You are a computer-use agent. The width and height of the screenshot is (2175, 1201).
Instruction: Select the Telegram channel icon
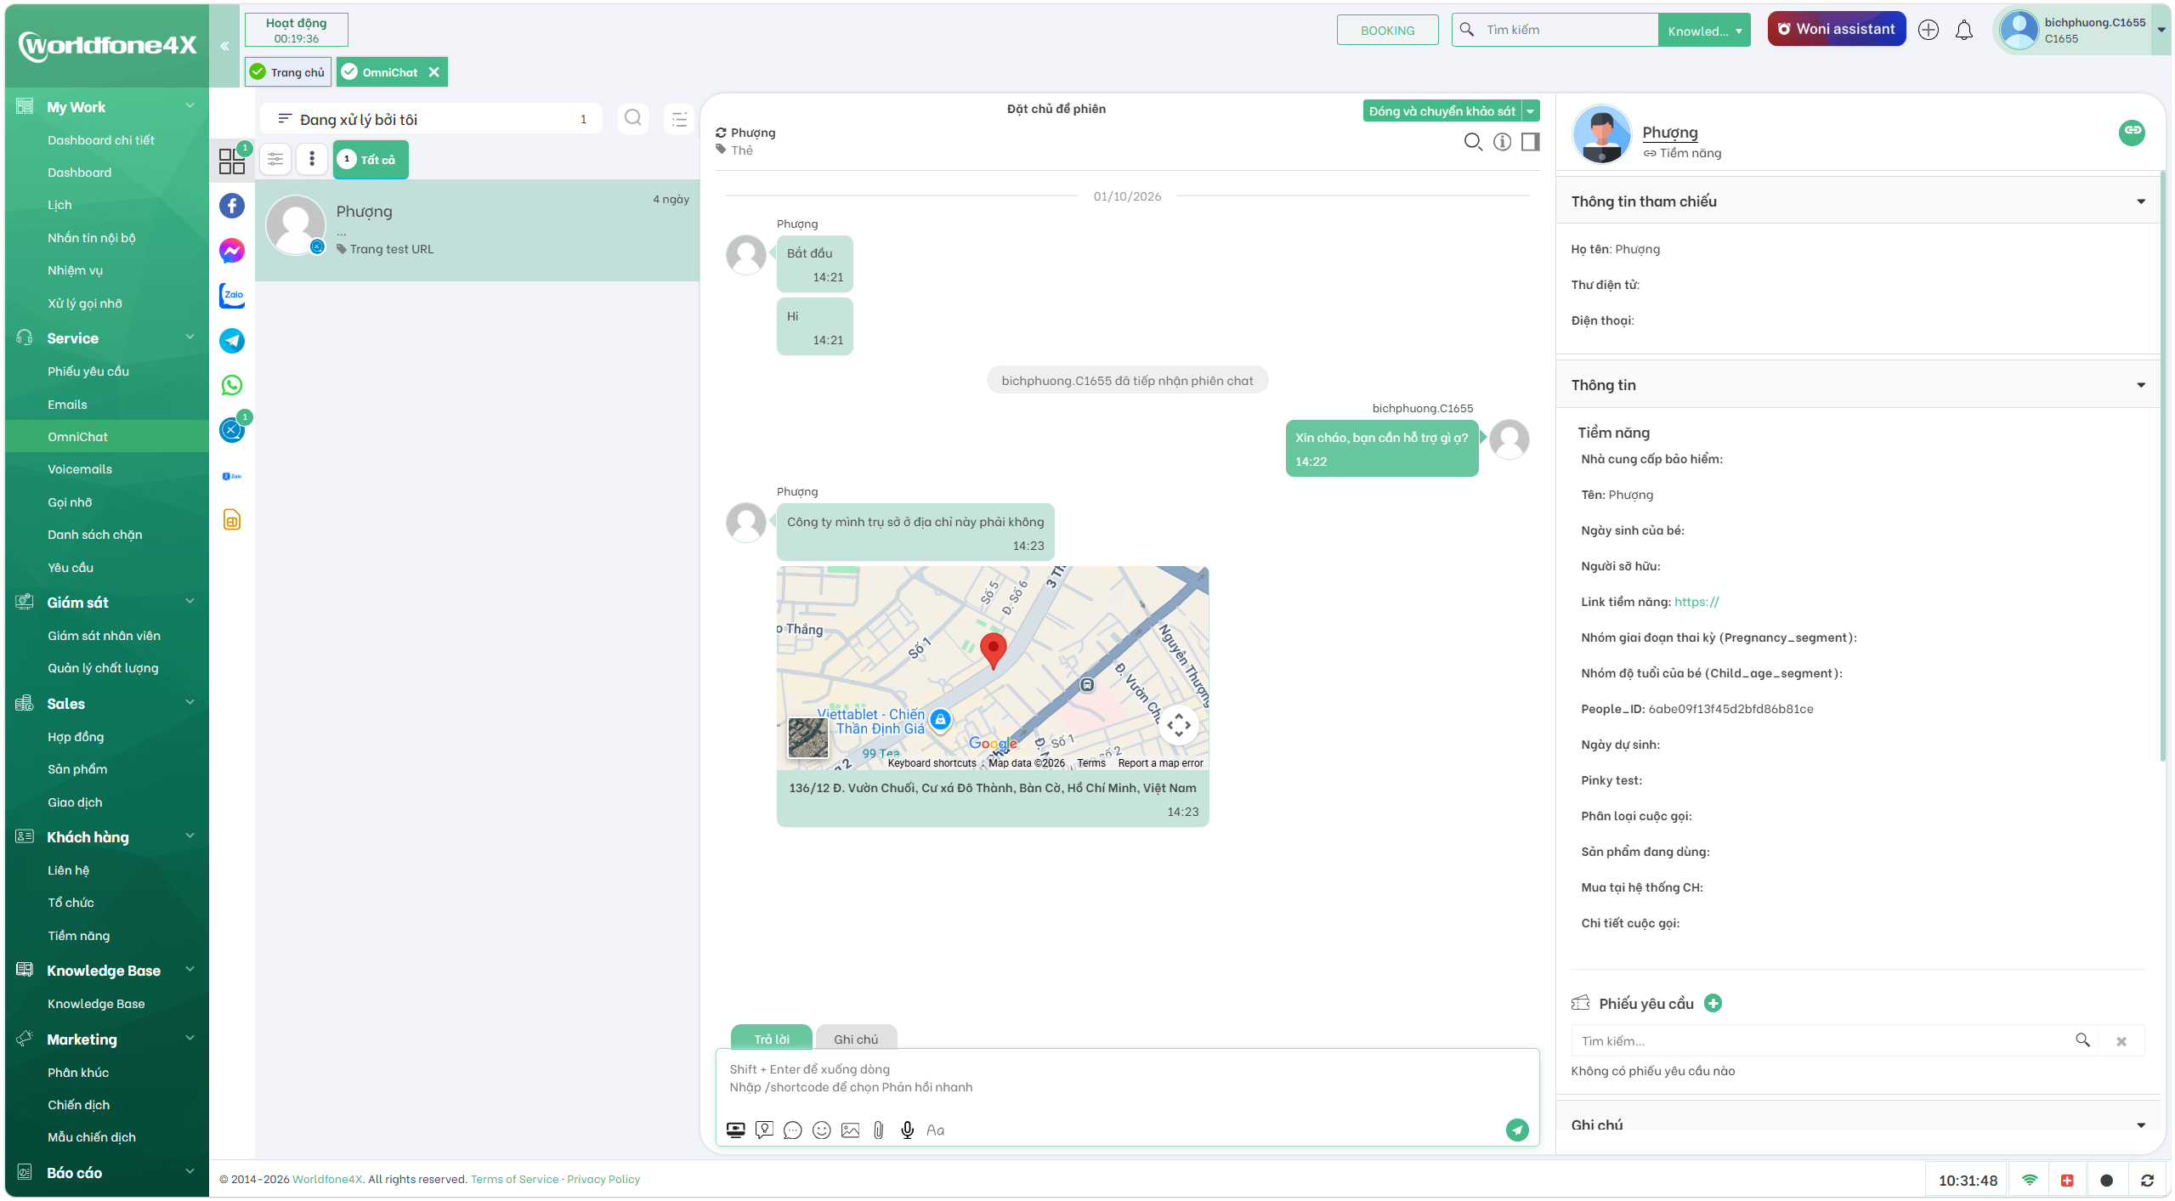click(x=232, y=341)
